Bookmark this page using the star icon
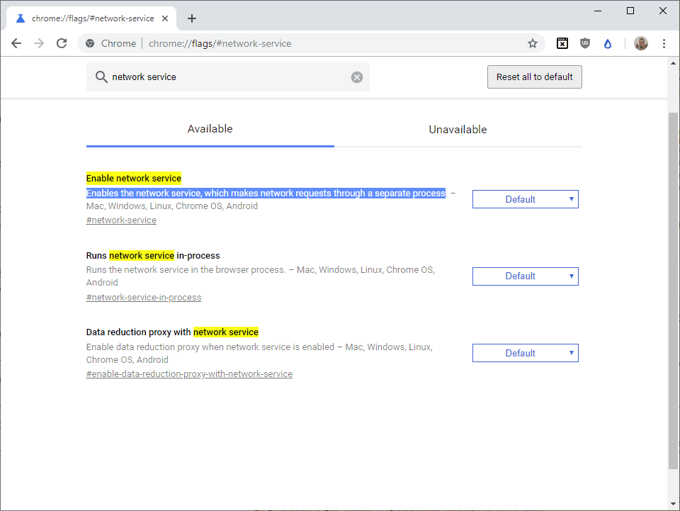 (532, 43)
